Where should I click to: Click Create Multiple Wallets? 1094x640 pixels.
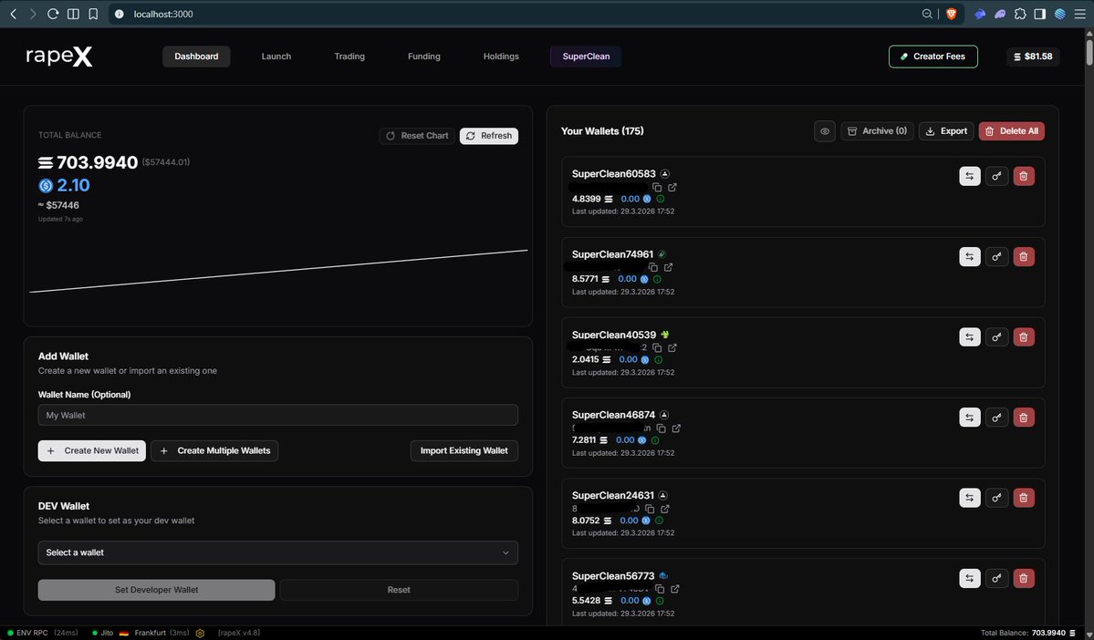(x=215, y=451)
